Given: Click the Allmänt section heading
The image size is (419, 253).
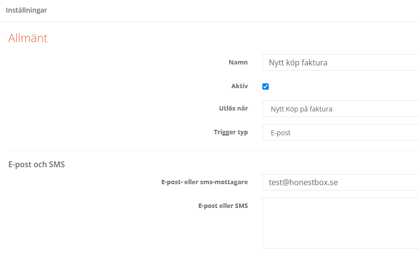Looking at the screenshot, I should coord(28,38).
